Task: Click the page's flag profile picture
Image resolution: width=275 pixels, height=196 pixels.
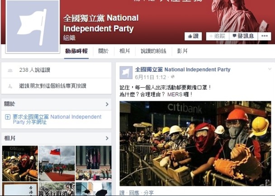Action: 33,26
